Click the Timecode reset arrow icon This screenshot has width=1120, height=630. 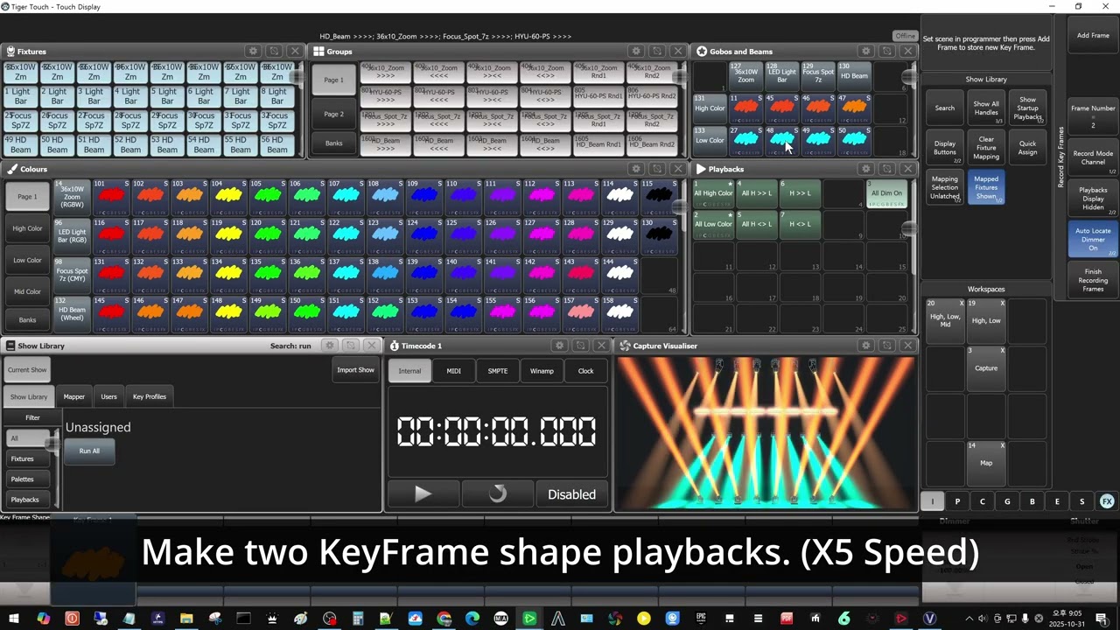click(x=497, y=494)
